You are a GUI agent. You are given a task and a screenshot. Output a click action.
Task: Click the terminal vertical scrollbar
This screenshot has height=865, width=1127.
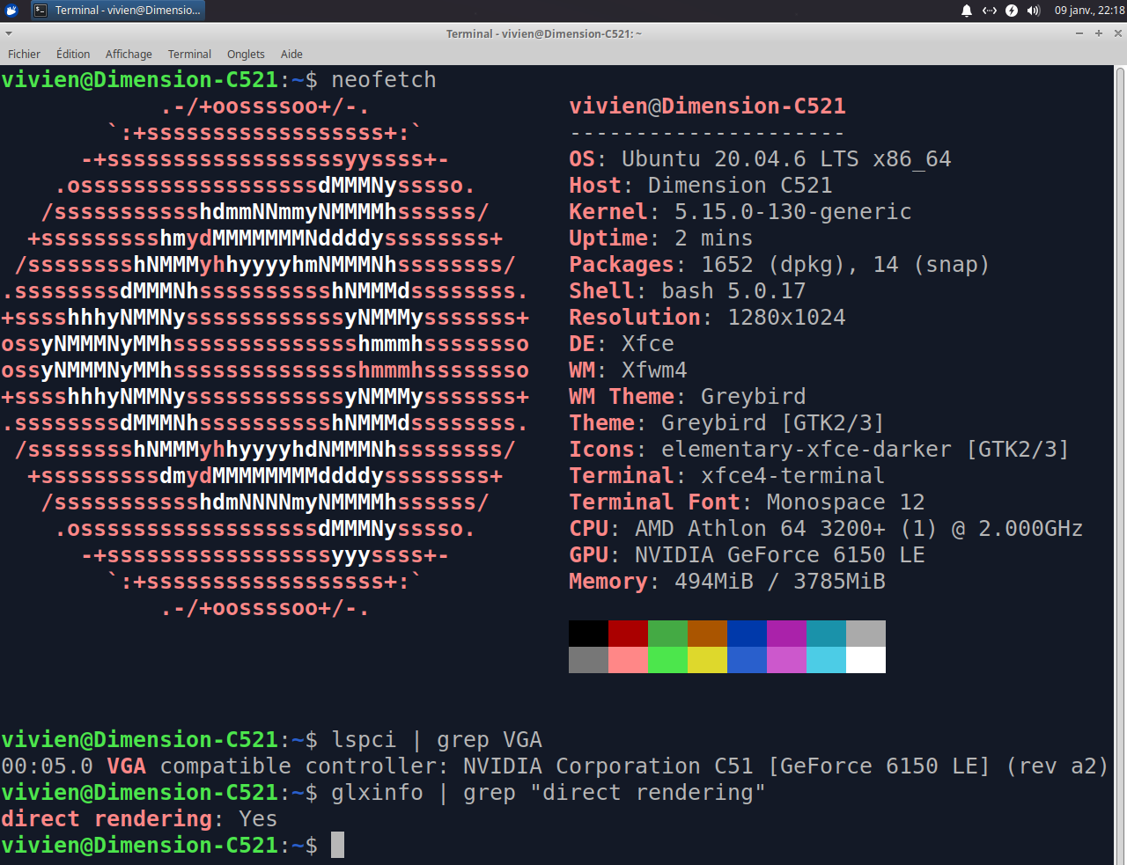(x=1121, y=465)
